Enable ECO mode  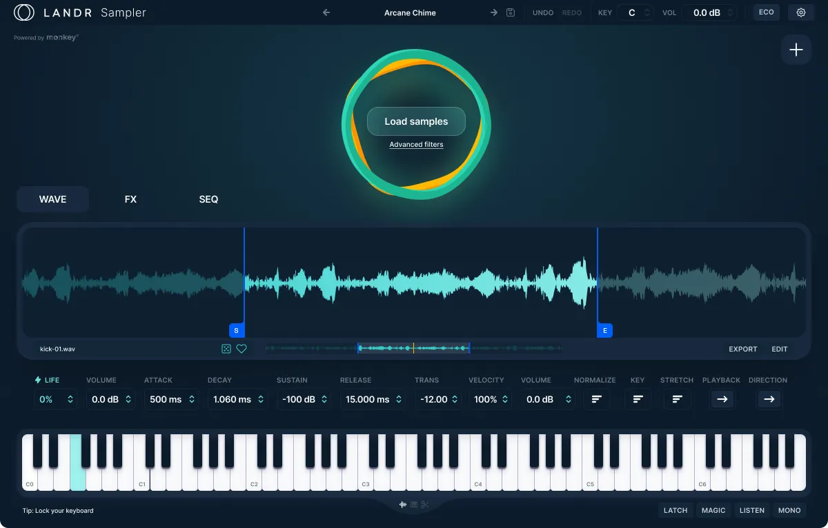click(766, 12)
